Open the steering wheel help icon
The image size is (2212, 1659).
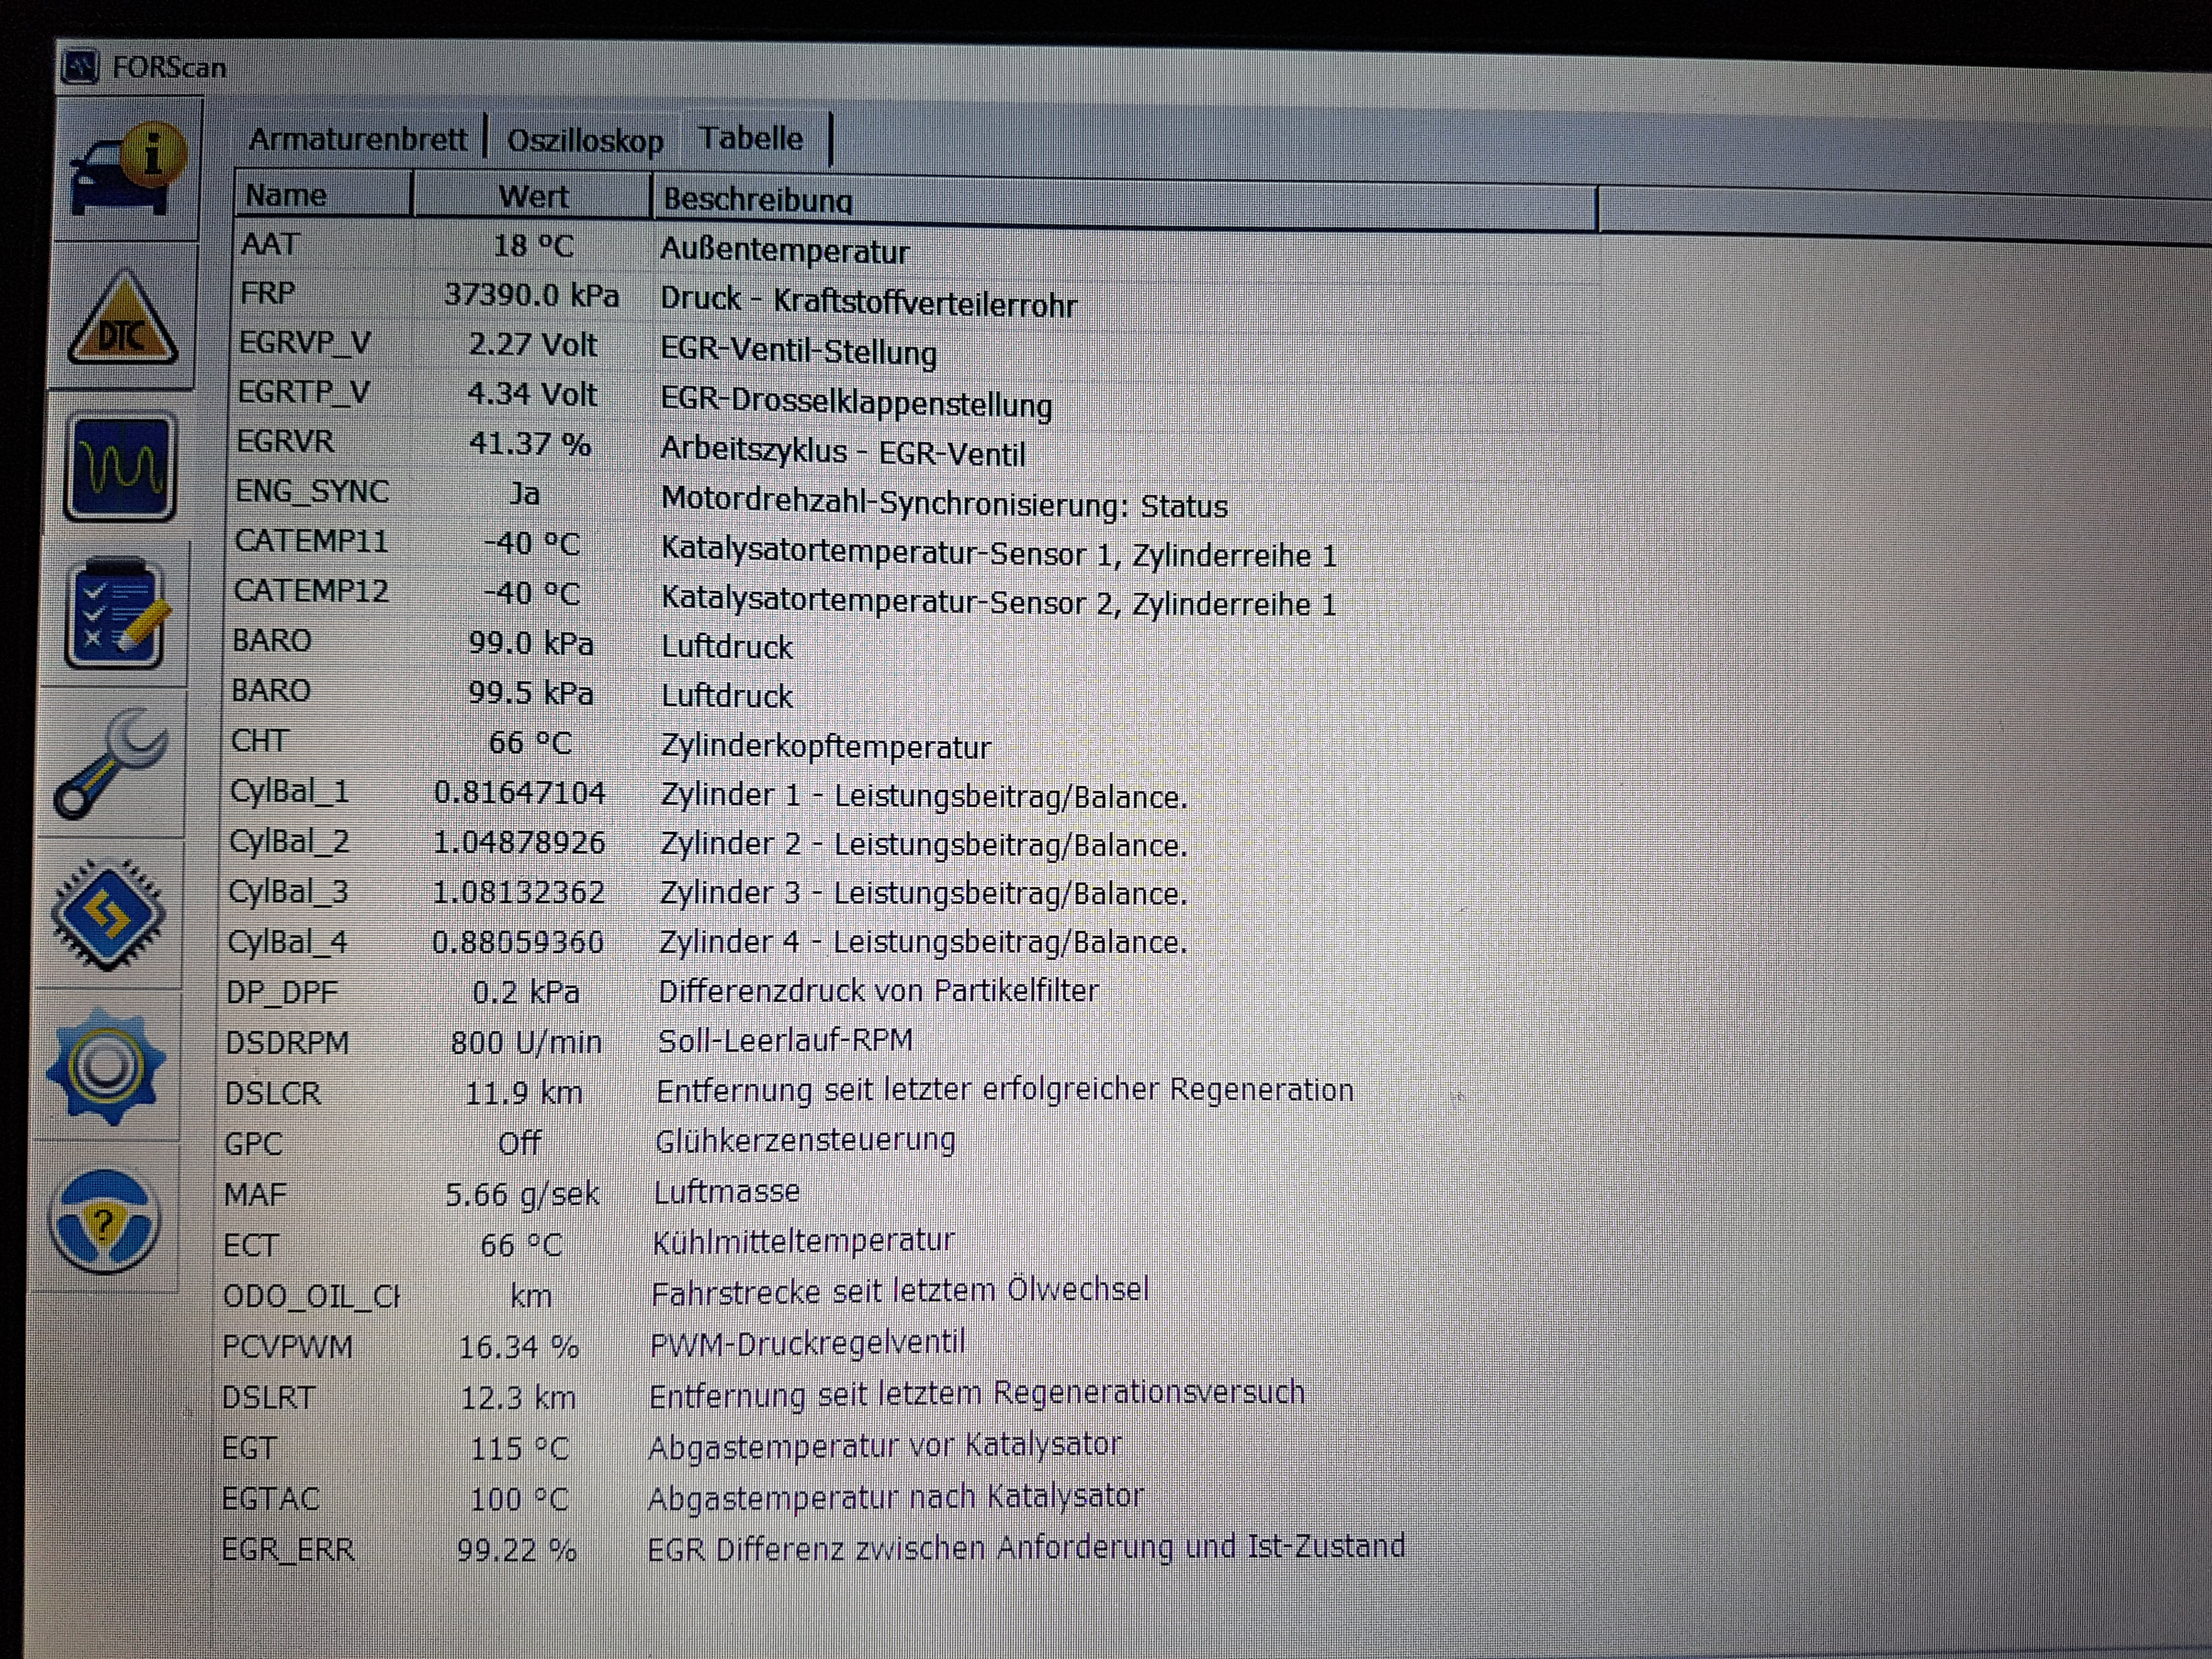tap(103, 1221)
